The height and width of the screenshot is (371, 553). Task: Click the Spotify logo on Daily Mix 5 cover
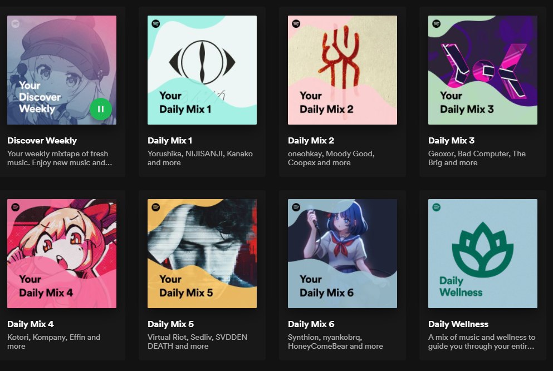click(156, 207)
